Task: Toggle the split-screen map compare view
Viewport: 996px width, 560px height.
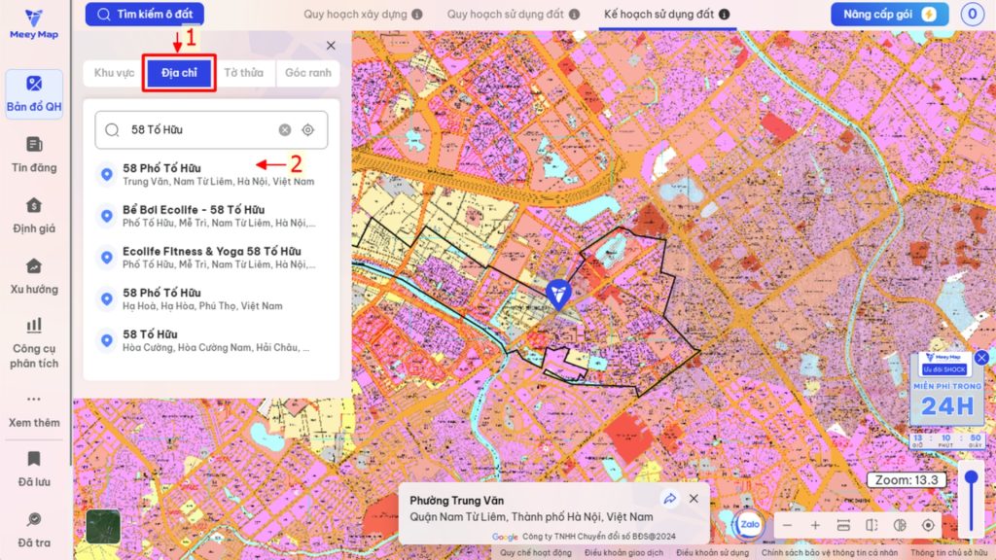Action: [871, 525]
